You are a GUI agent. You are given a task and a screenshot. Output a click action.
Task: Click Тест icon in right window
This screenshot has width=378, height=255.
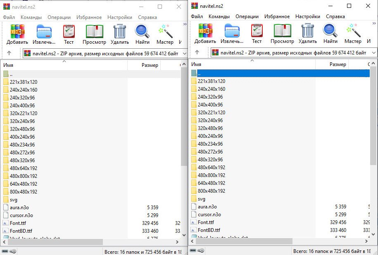pos(257,31)
